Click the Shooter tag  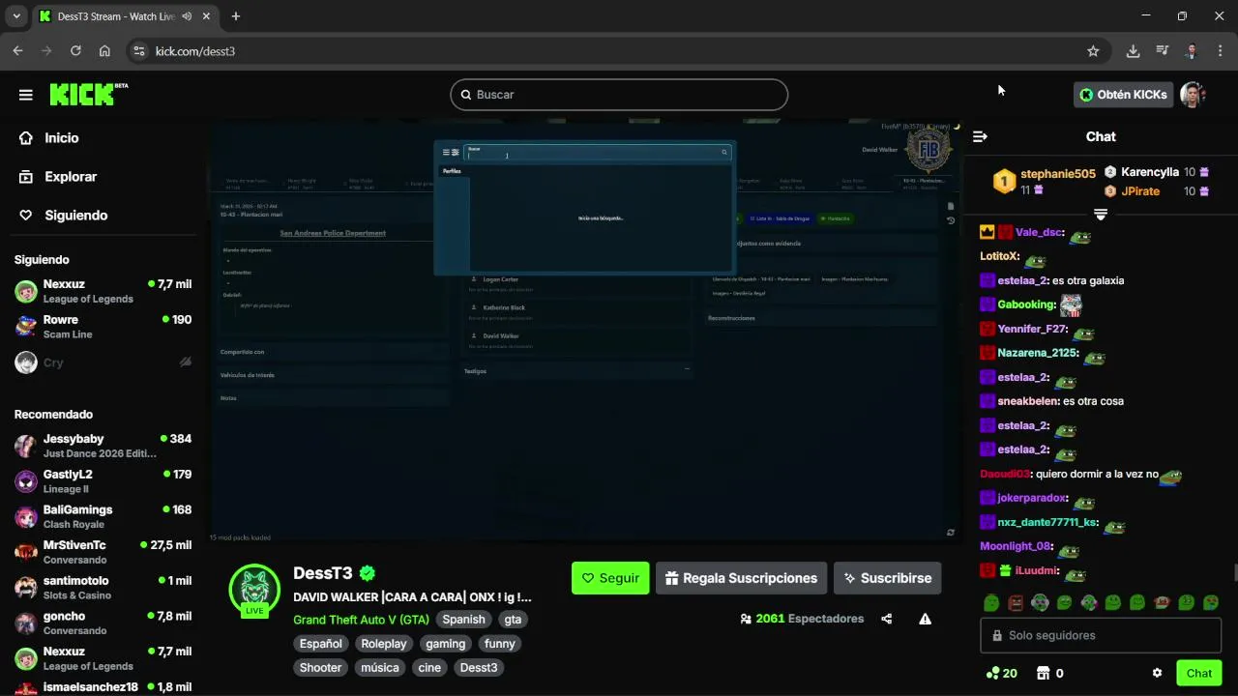(320, 668)
